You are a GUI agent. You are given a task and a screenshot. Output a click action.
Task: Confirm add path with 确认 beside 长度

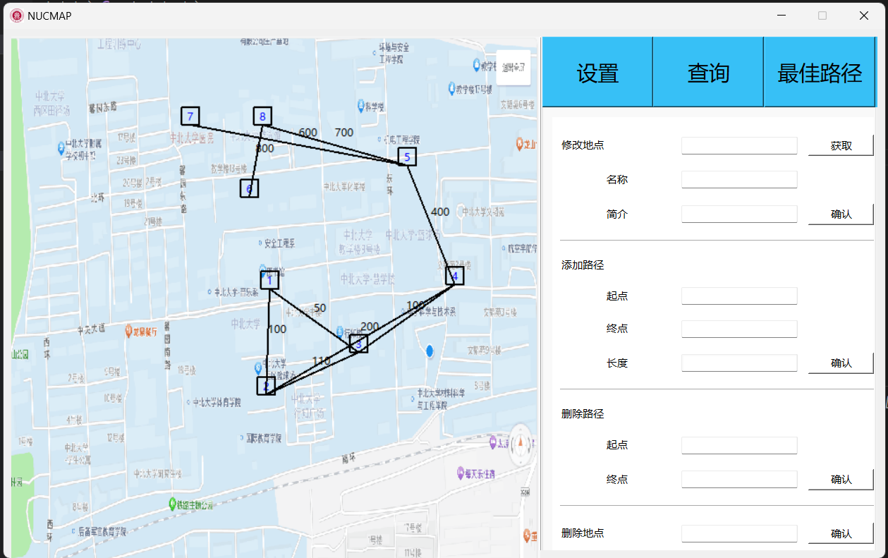point(841,363)
